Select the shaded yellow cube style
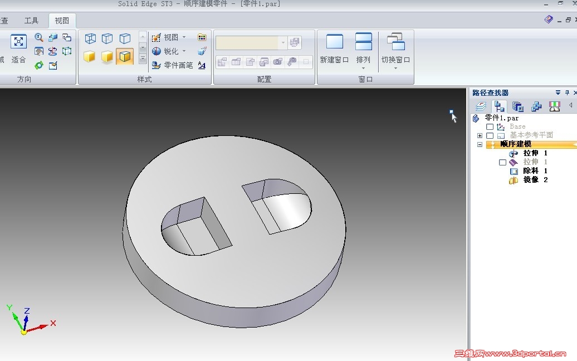This screenshot has height=361, width=577. pyautogui.click(x=90, y=56)
